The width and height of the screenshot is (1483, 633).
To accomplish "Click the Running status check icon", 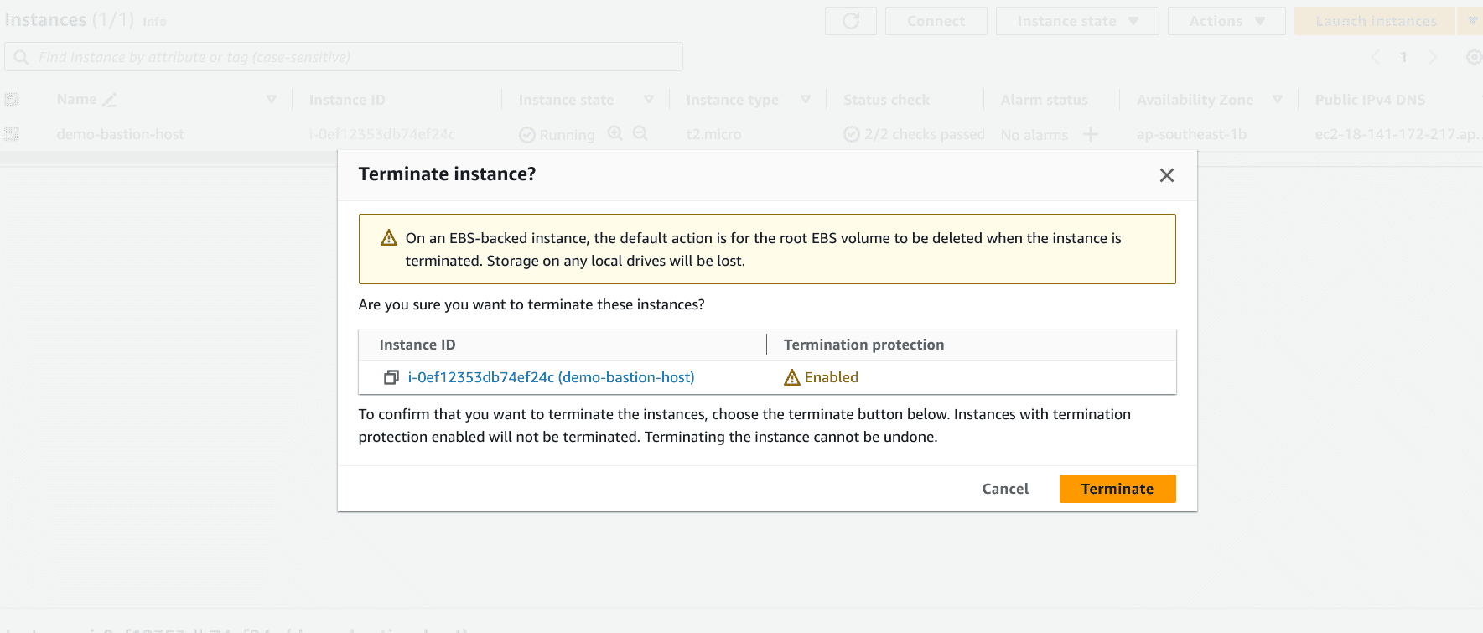I will point(527,135).
